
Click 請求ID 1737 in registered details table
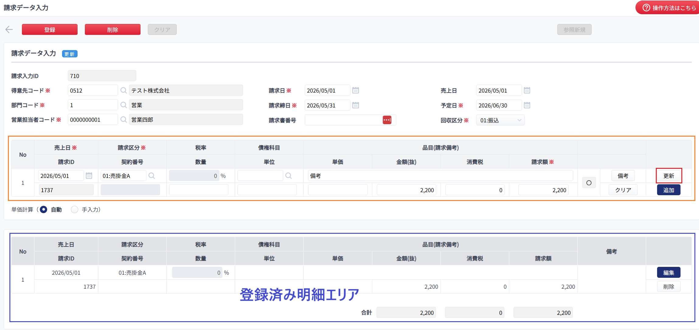(89, 287)
